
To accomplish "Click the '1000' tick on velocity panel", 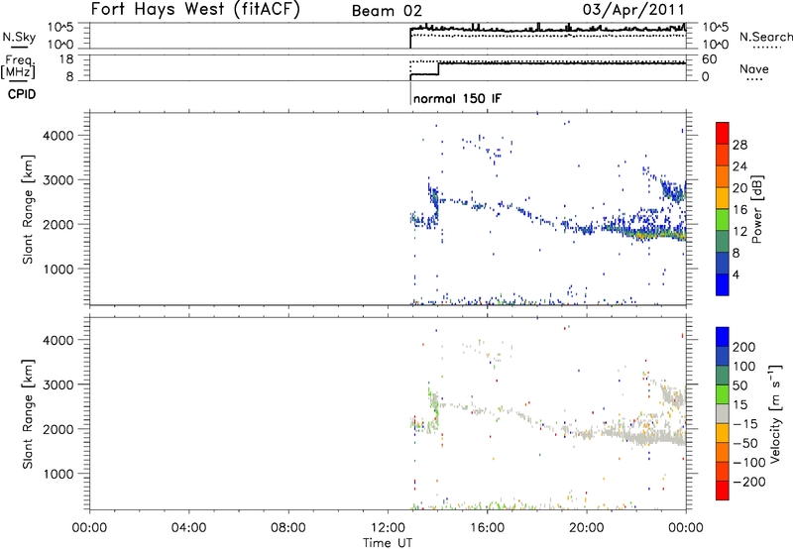I will (x=58, y=474).
